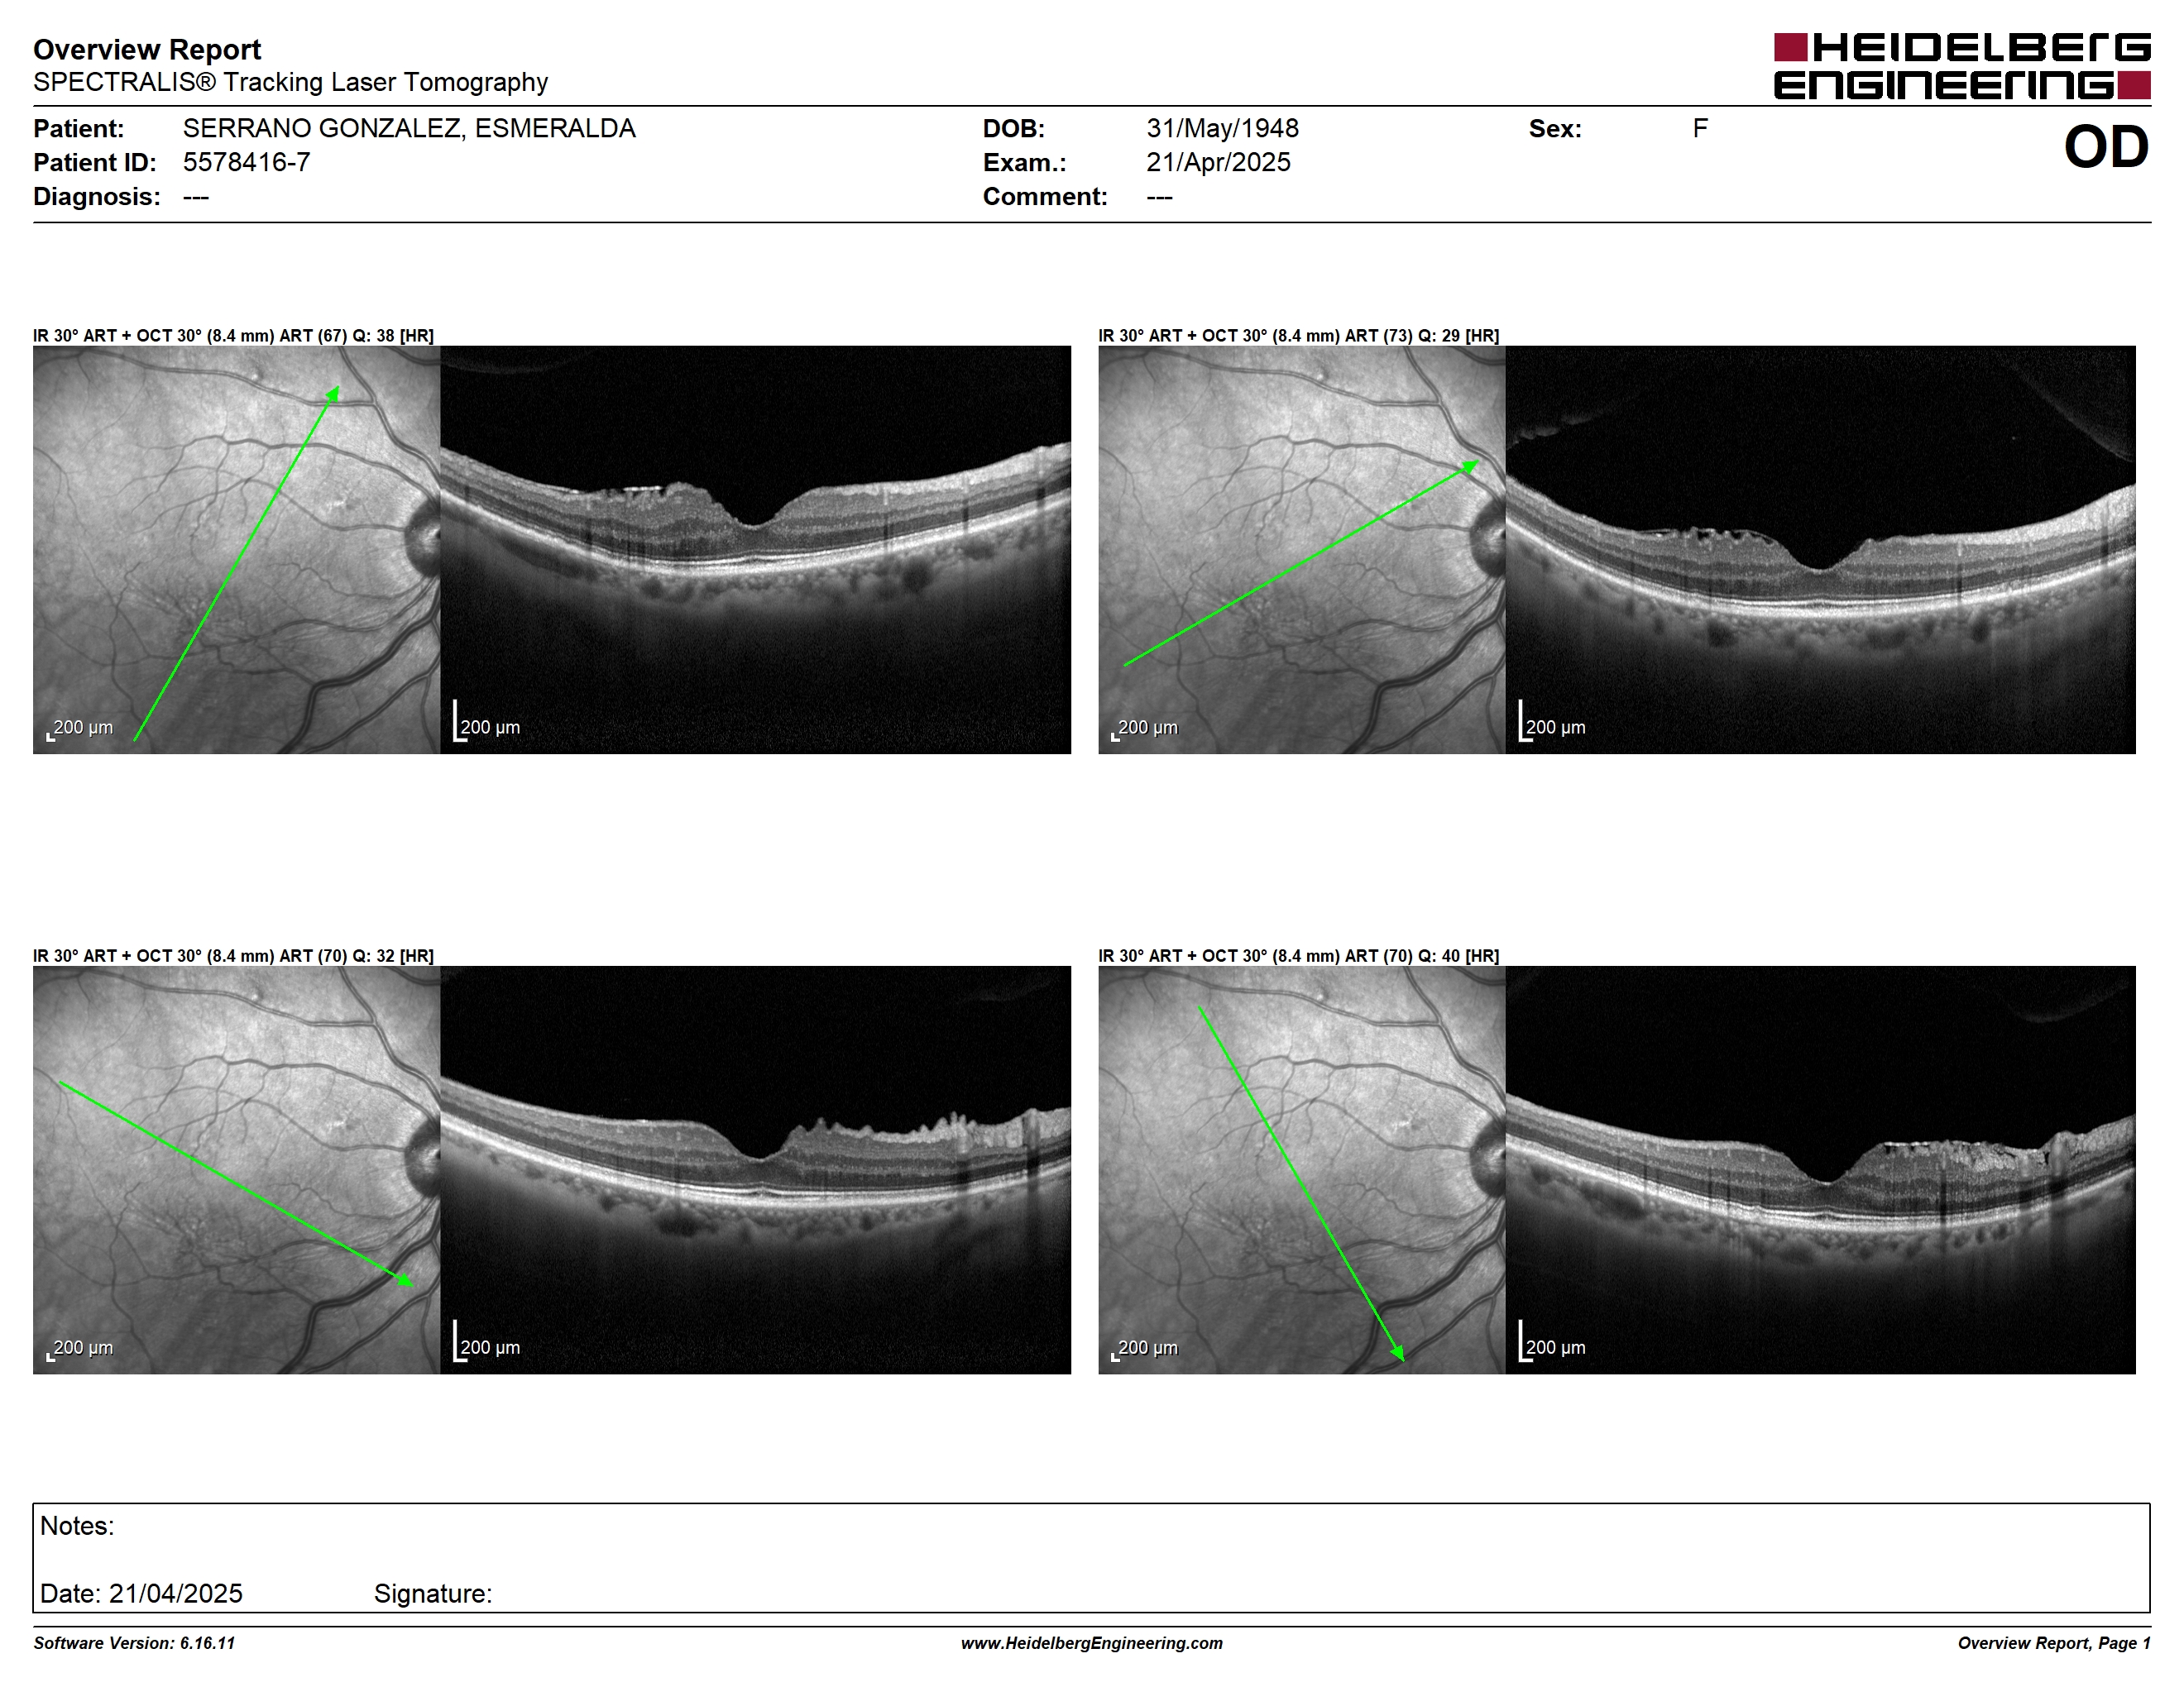The height and width of the screenshot is (1687, 2184).
Task: Click the Sex value F
Action: (1700, 129)
